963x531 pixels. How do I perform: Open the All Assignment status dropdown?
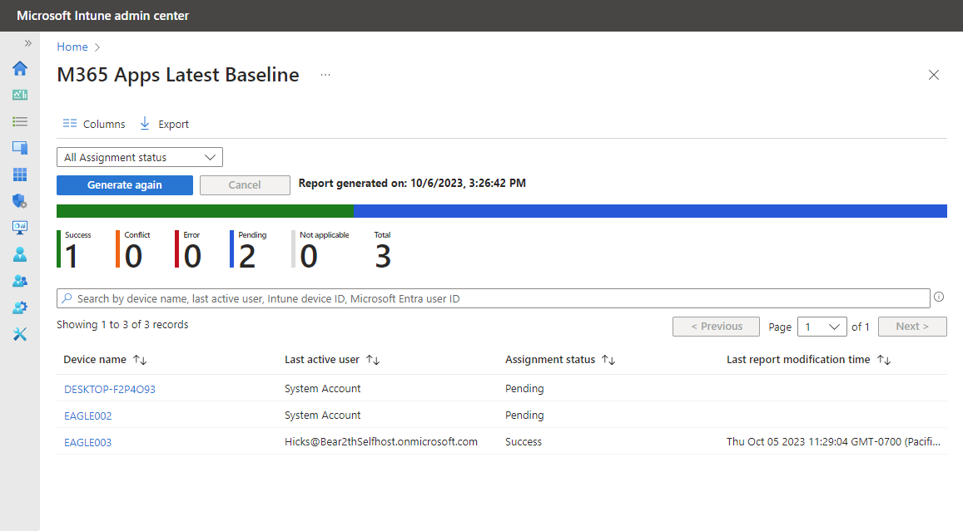pyautogui.click(x=139, y=156)
